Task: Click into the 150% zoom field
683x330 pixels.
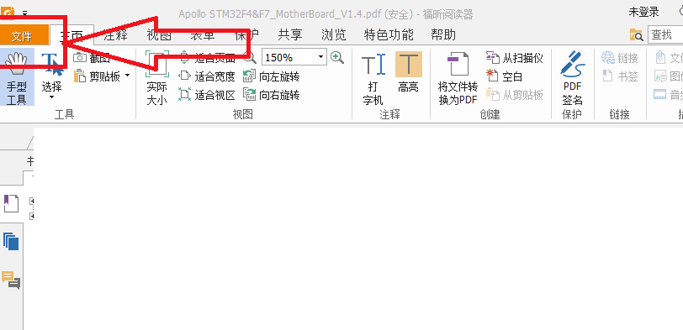Action: click(289, 57)
